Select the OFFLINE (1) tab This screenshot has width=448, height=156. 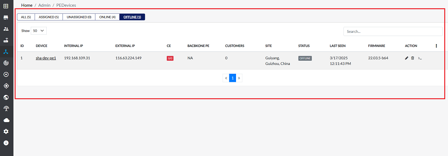(132, 17)
